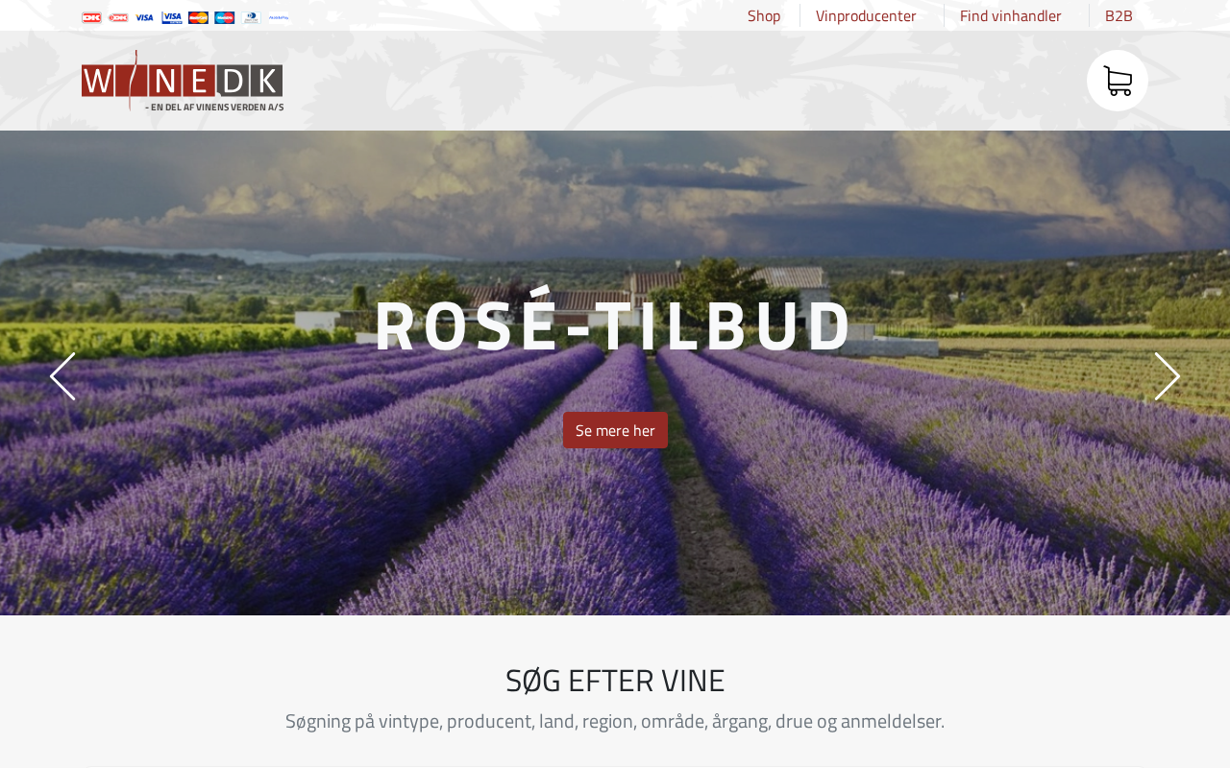Click the plain Visa card icon
This screenshot has width=1230, height=768.
pos(144,17)
